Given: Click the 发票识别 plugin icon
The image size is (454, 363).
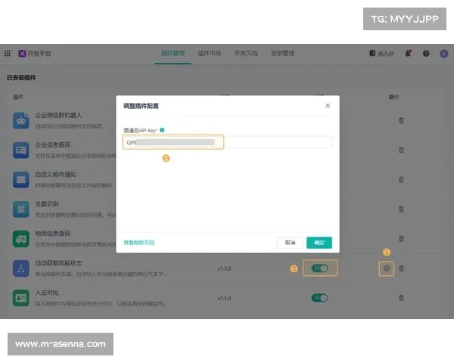Looking at the screenshot, I should [x=21, y=209].
